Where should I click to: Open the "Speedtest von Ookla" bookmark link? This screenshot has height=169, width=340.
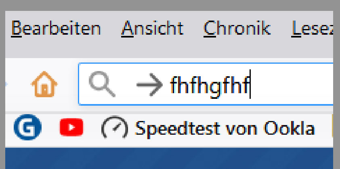[224, 128]
